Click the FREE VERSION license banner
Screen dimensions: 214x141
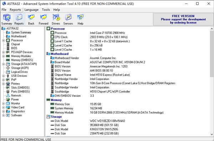point(183,19)
